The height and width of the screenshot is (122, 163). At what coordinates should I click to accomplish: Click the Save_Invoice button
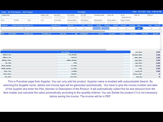(66, 52)
